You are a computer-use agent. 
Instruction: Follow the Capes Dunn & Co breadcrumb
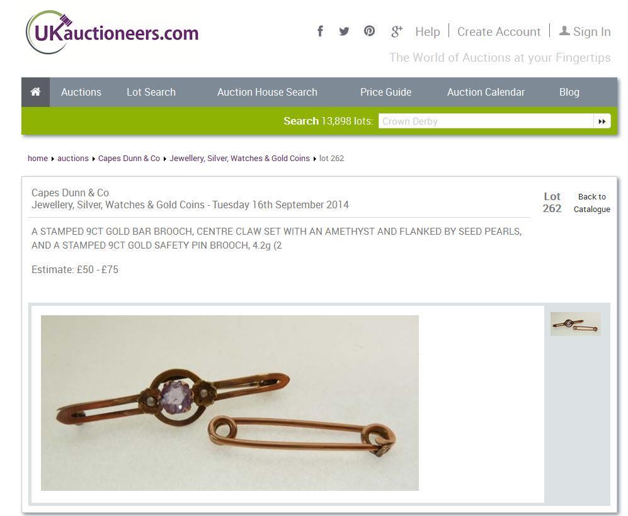tap(129, 159)
